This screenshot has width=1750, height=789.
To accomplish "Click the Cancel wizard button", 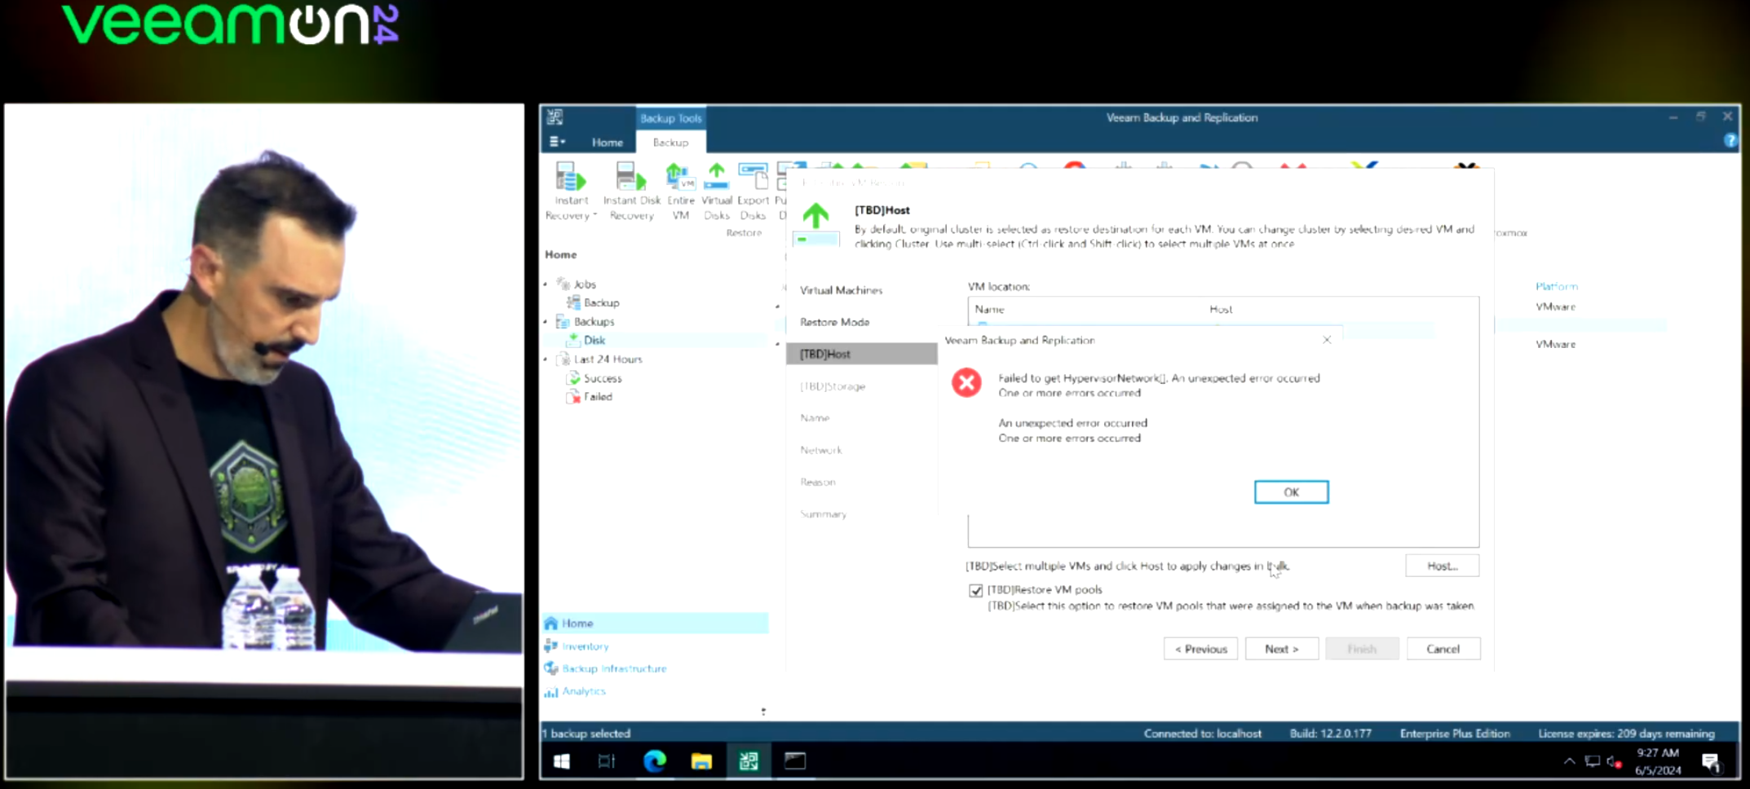I will coord(1443,649).
